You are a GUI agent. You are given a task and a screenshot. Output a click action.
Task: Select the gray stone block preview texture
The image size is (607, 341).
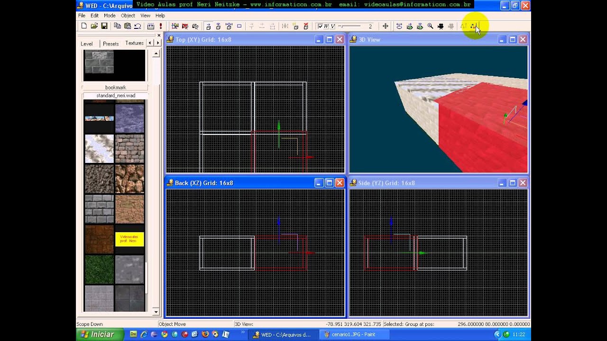click(x=99, y=62)
